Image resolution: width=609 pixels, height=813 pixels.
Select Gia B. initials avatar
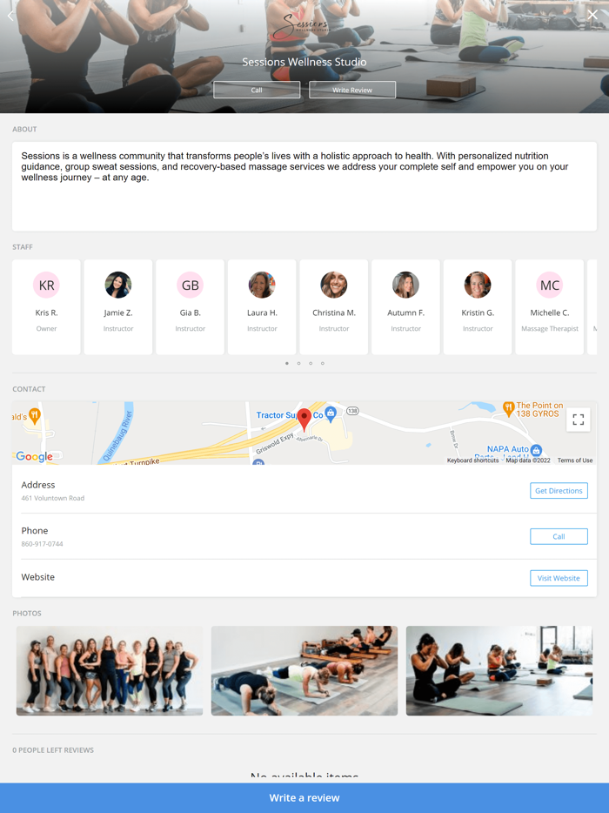tap(191, 286)
